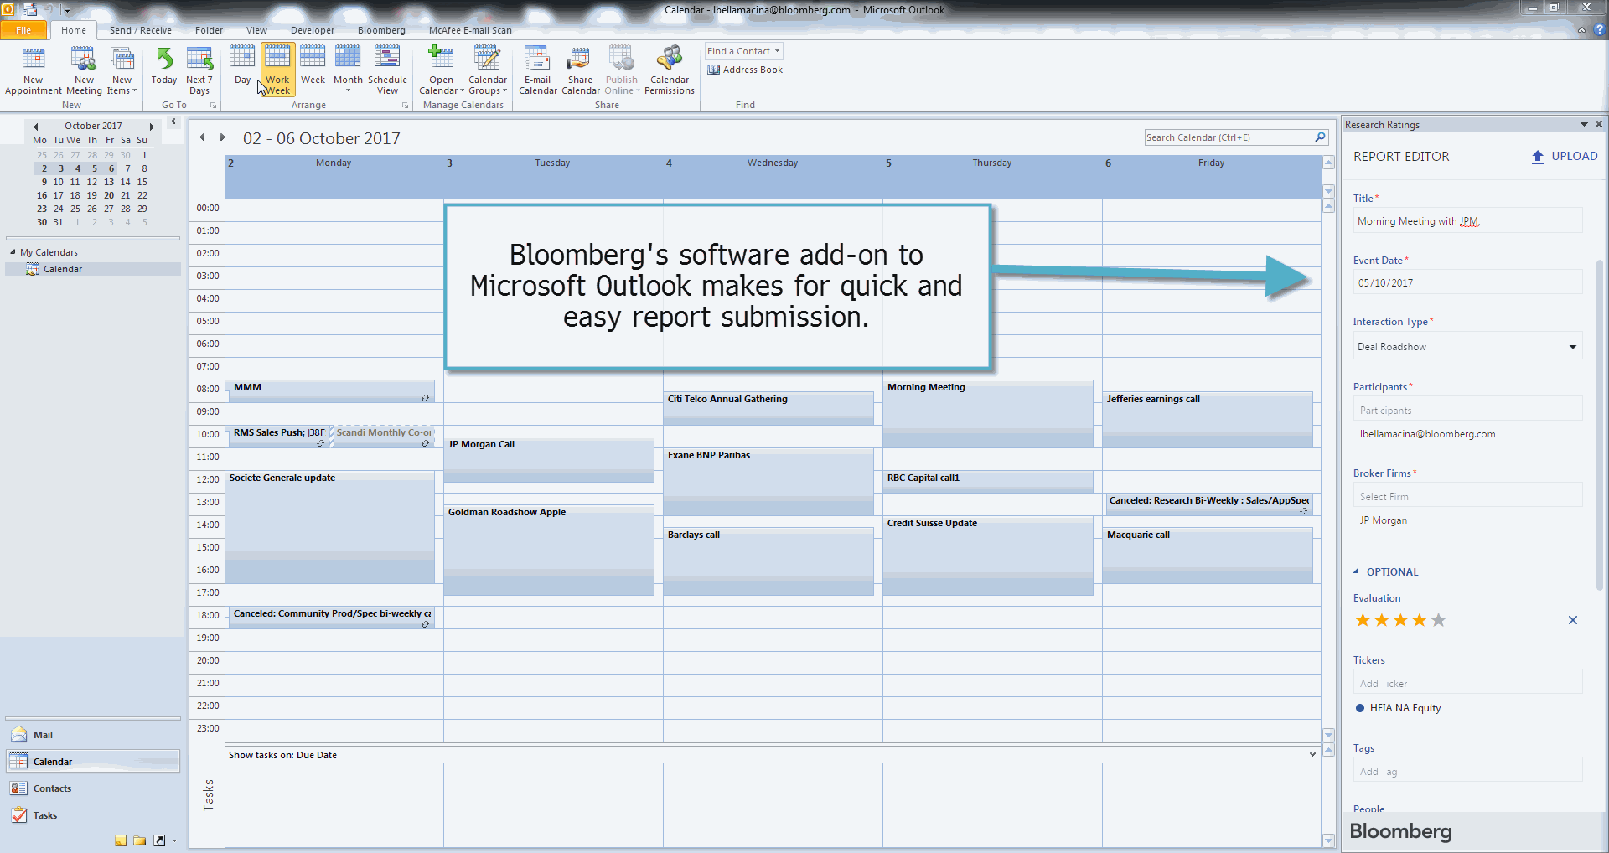Viewport: 1609px width, 853px height.
Task: Go to previous month in date navigator
Action: tap(36, 127)
